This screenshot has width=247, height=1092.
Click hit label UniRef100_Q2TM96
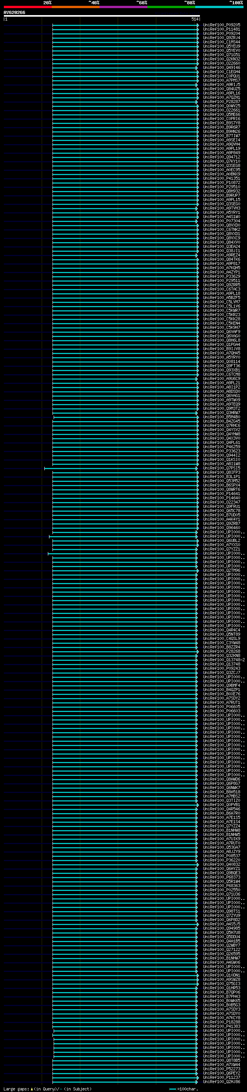tap(222, 570)
